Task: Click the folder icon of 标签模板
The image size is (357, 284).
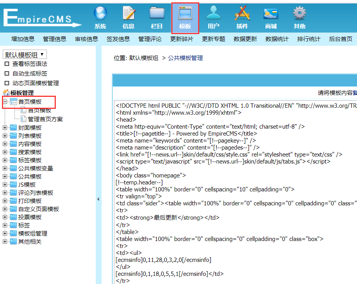Action: (14, 160)
